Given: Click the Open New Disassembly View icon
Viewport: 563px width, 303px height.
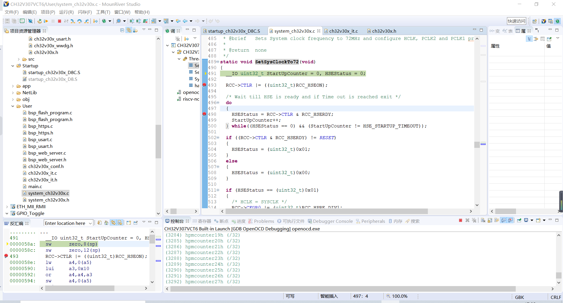Looking at the screenshot, I should (x=129, y=223).
